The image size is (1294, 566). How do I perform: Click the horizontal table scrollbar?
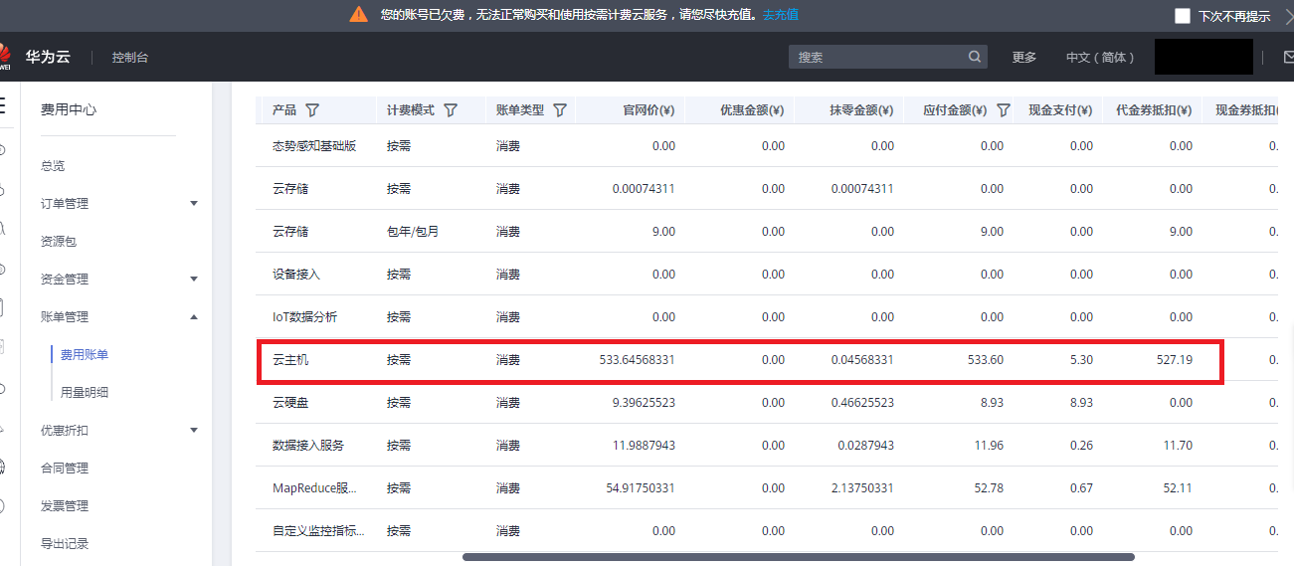(x=798, y=557)
